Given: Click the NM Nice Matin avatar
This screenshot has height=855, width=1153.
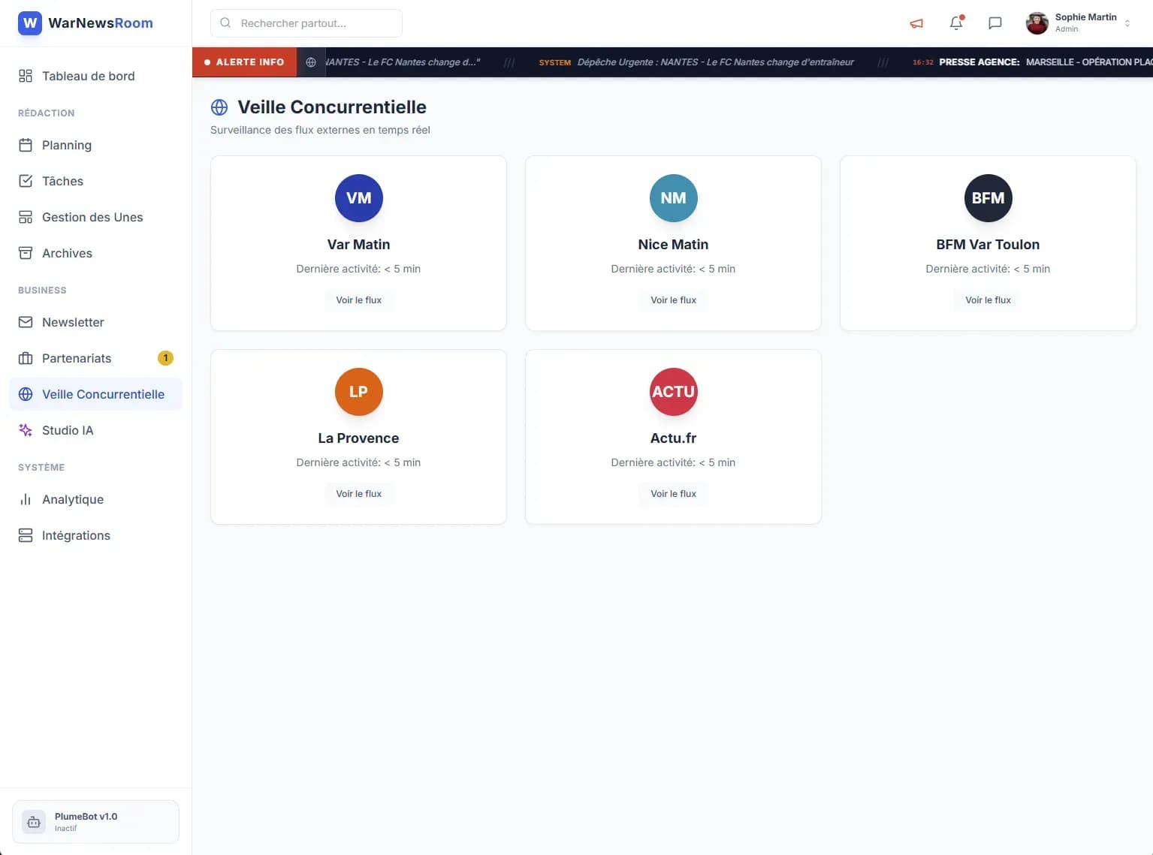Looking at the screenshot, I should point(673,198).
